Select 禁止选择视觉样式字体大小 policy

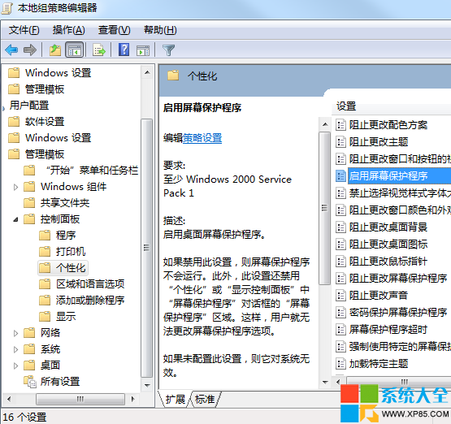point(400,193)
